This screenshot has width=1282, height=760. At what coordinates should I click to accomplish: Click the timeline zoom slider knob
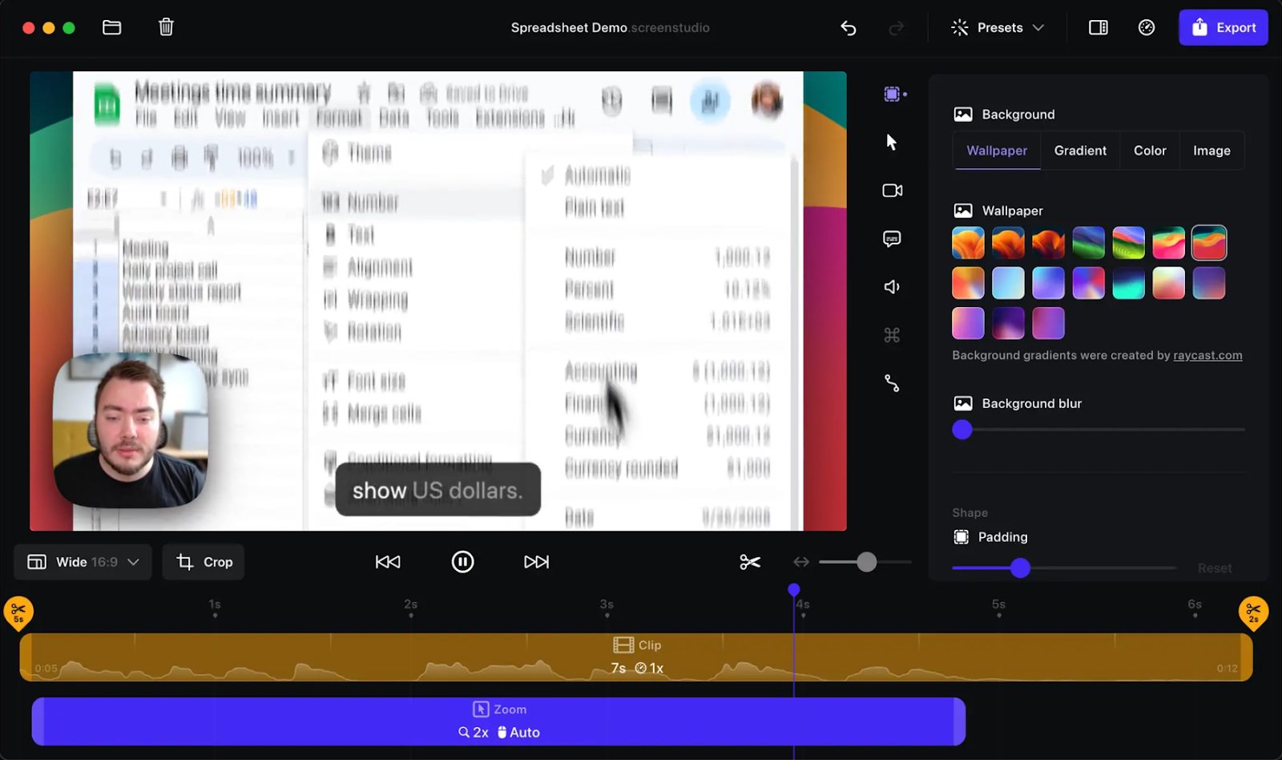click(866, 562)
